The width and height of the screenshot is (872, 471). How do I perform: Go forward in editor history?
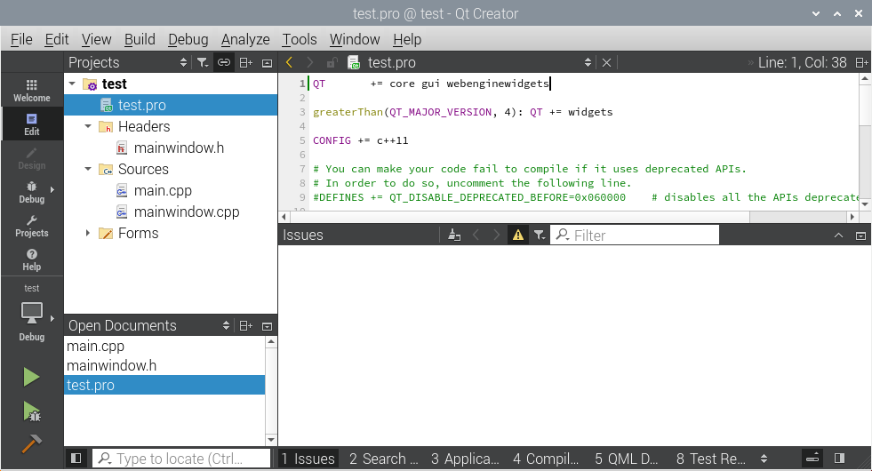tap(309, 62)
